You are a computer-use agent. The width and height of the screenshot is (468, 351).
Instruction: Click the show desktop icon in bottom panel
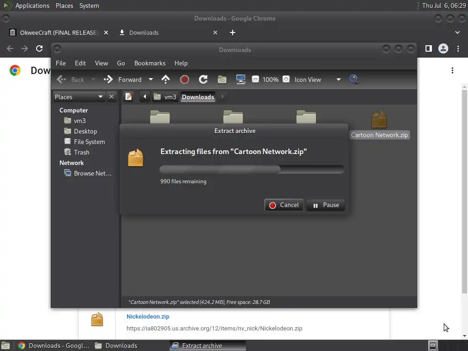(x=5, y=346)
